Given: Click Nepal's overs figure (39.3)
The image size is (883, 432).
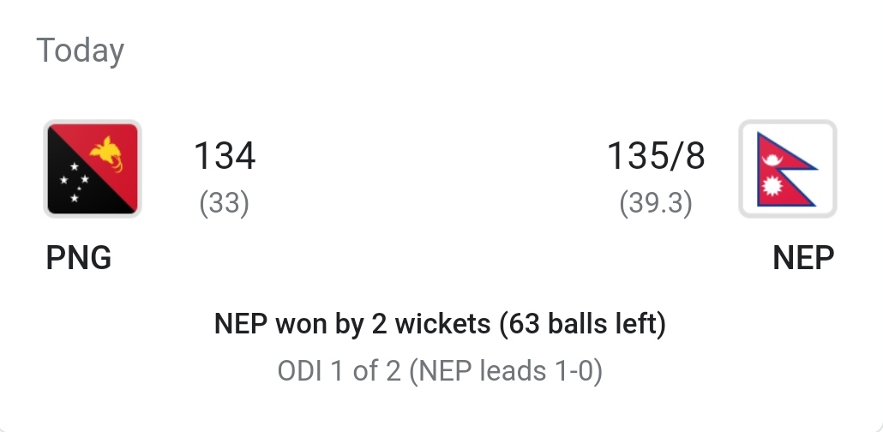Looking at the screenshot, I should pos(656,203).
